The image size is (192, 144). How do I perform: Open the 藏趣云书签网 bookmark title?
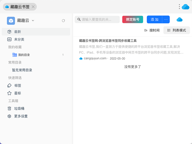pyautogui.click(x=108, y=41)
